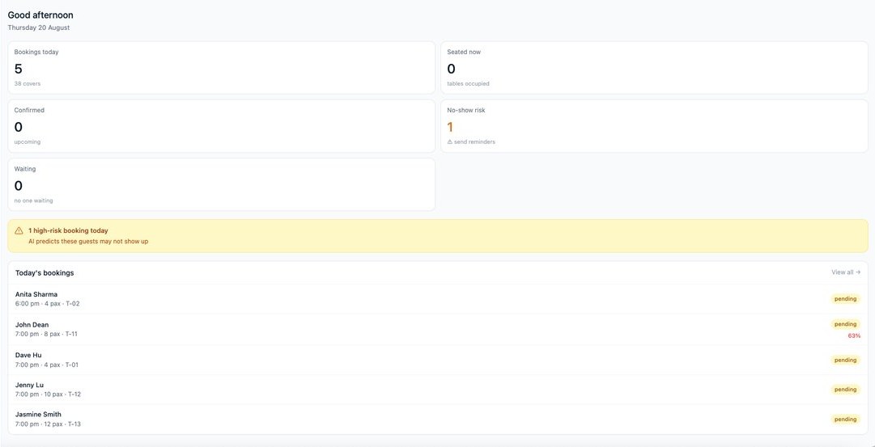Click the 'no one waiting' label

point(33,200)
